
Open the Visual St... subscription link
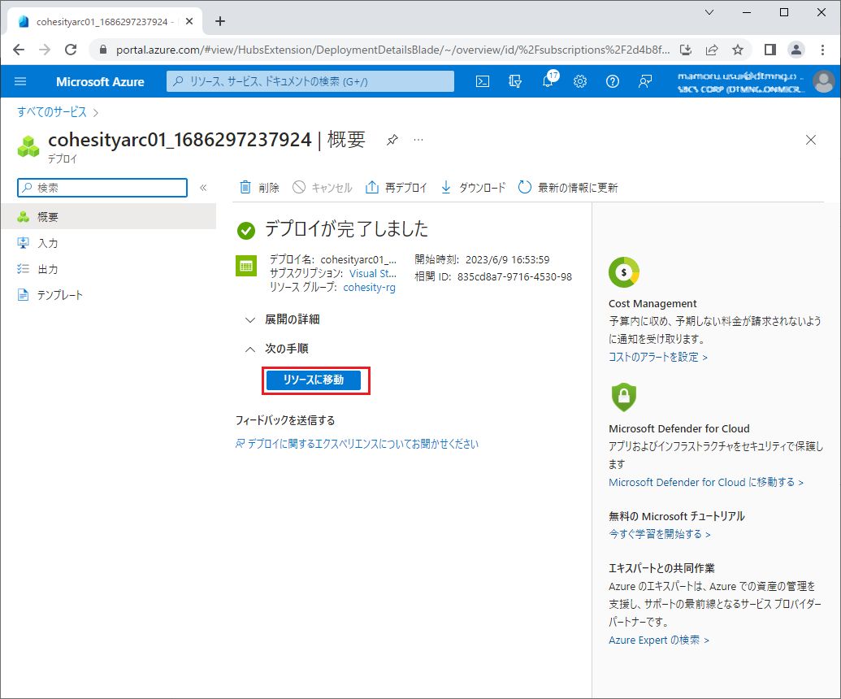[x=373, y=274]
